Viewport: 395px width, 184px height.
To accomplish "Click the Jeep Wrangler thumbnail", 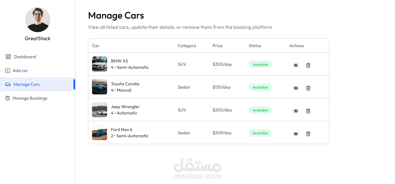I will [x=100, y=110].
